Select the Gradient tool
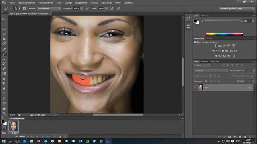This screenshot has height=144, width=257. click(4, 74)
